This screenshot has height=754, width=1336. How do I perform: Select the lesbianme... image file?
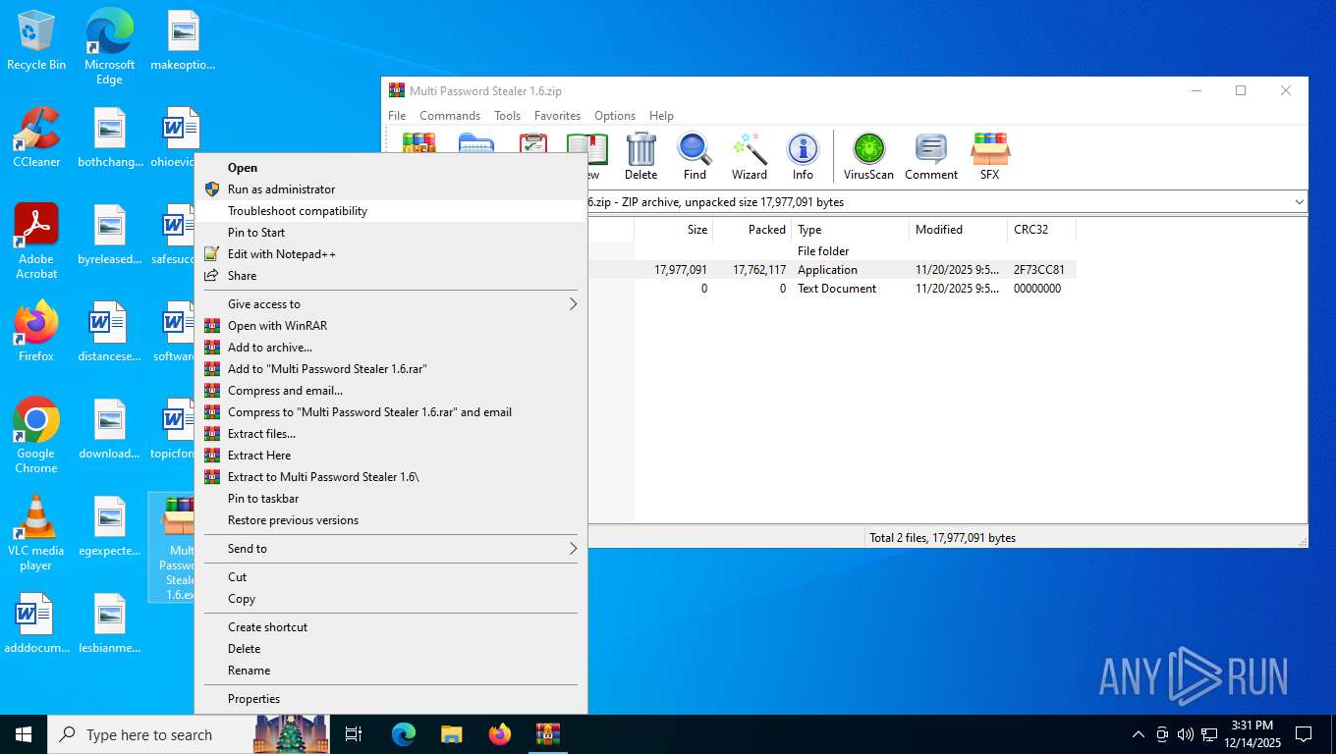point(109,623)
